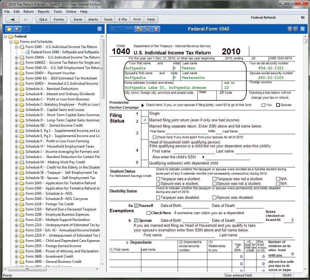Open the Edit menu
The height and width of the screenshot is (280, 310).
16,12
